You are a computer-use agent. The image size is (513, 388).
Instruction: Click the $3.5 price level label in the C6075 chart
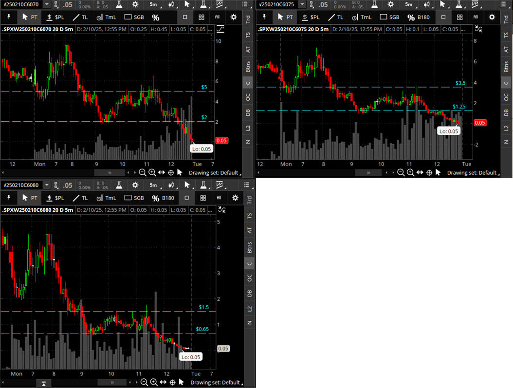460,83
